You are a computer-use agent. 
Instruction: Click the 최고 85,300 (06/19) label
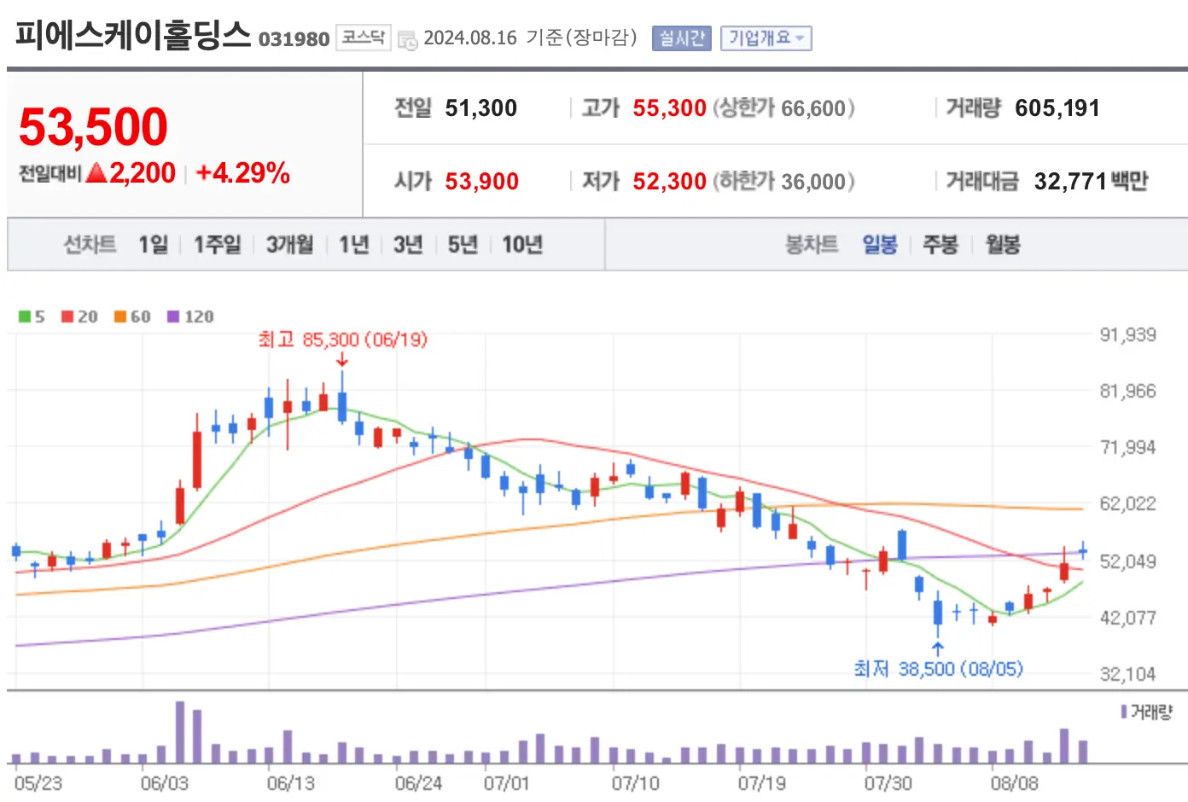click(x=342, y=340)
